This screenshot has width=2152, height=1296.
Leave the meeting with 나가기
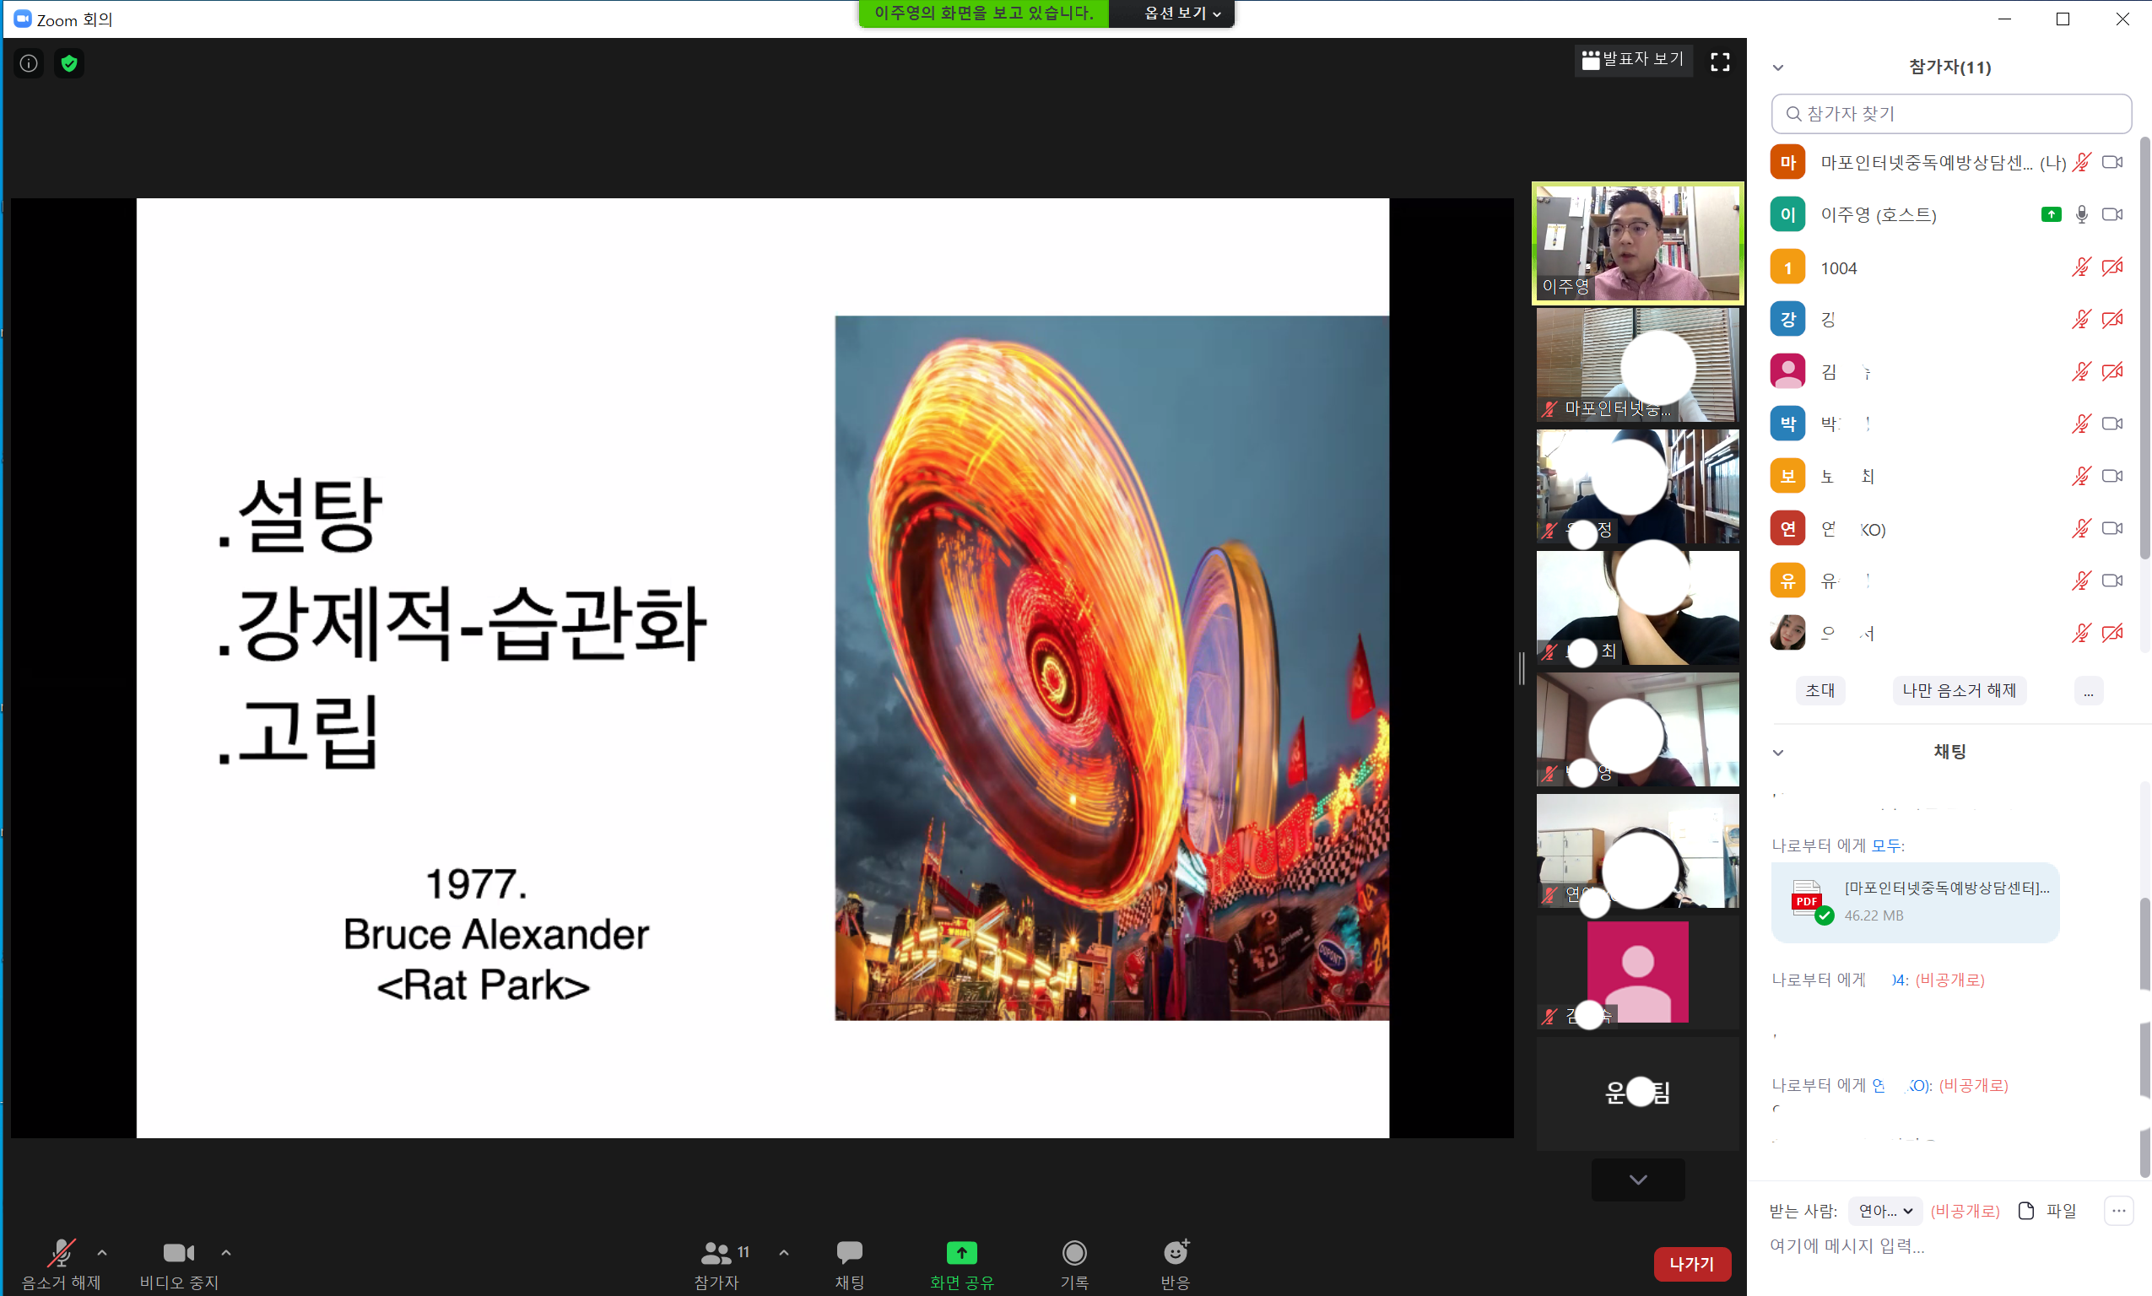point(1692,1264)
